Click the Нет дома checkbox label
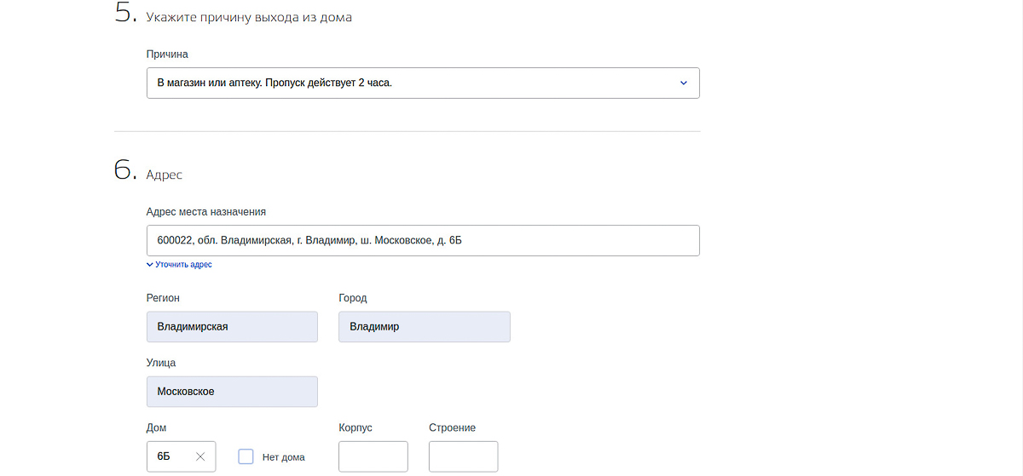This screenshot has height=476, width=1023. (x=283, y=457)
